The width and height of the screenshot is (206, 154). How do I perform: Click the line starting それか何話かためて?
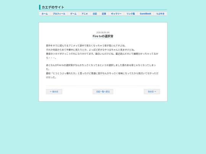(91, 50)
